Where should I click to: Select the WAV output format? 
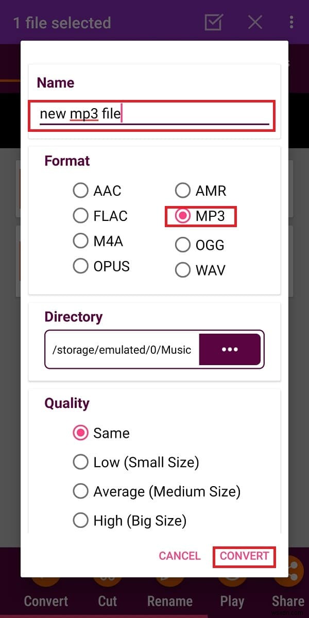tap(183, 269)
